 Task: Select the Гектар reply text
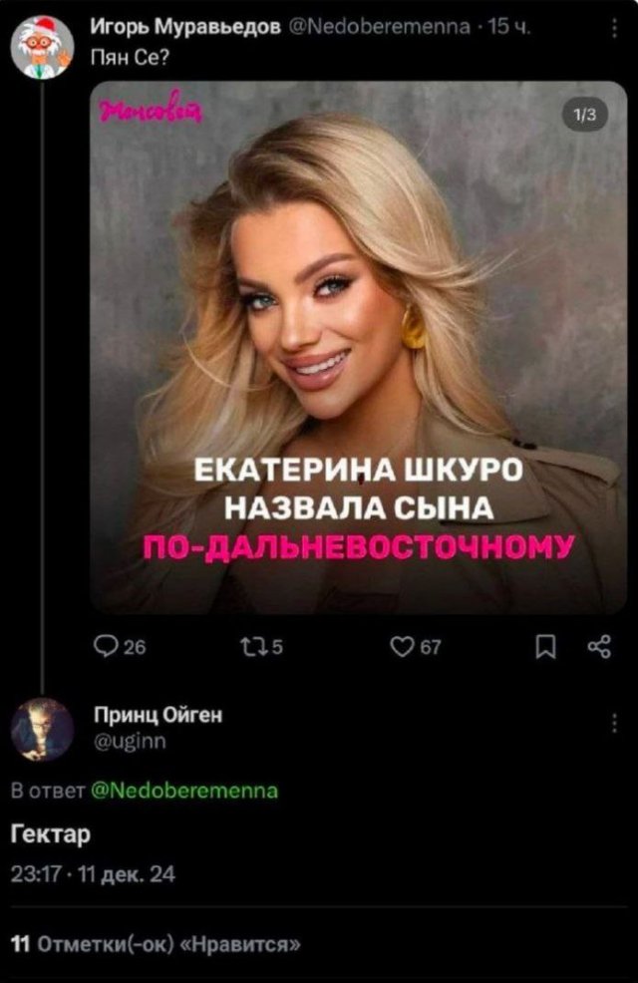[51, 834]
